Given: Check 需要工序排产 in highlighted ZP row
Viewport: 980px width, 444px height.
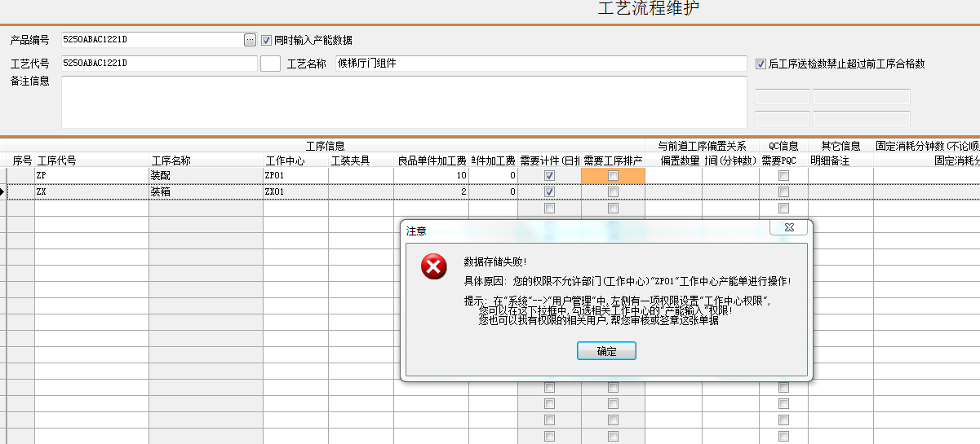Looking at the screenshot, I should (613, 176).
